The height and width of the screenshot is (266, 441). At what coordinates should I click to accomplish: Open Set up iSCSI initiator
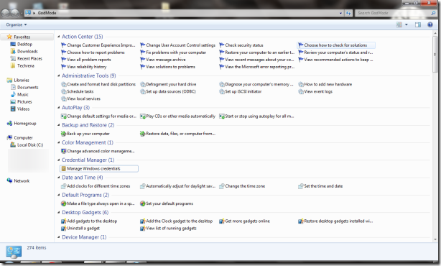[243, 91]
